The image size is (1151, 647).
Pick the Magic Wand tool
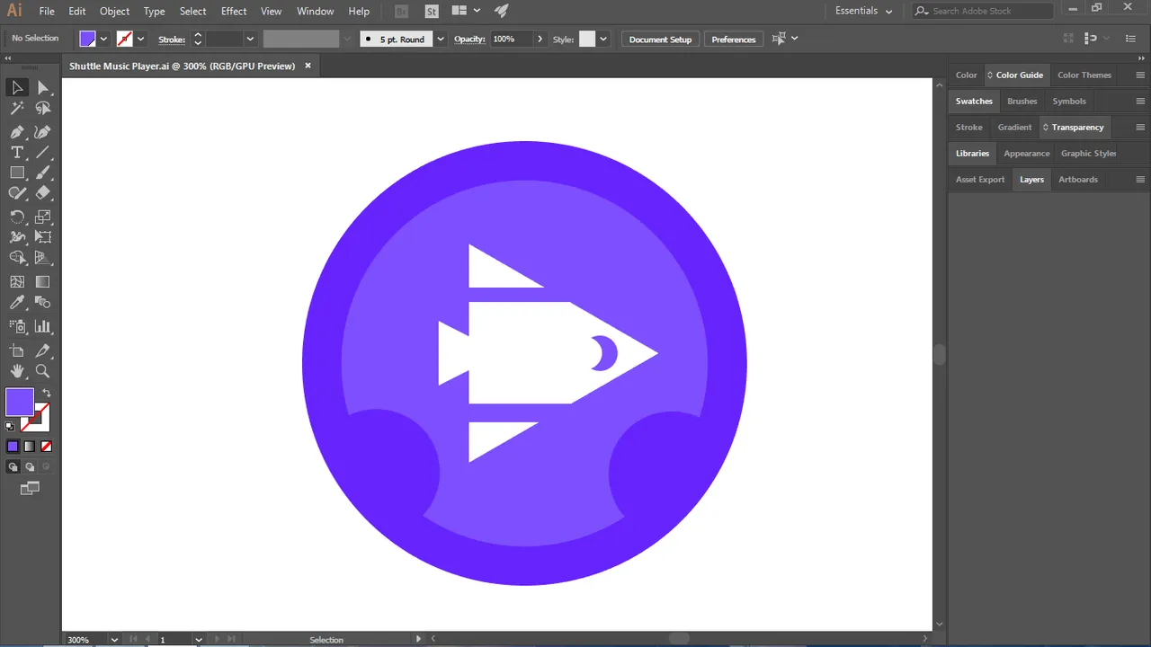click(x=17, y=109)
